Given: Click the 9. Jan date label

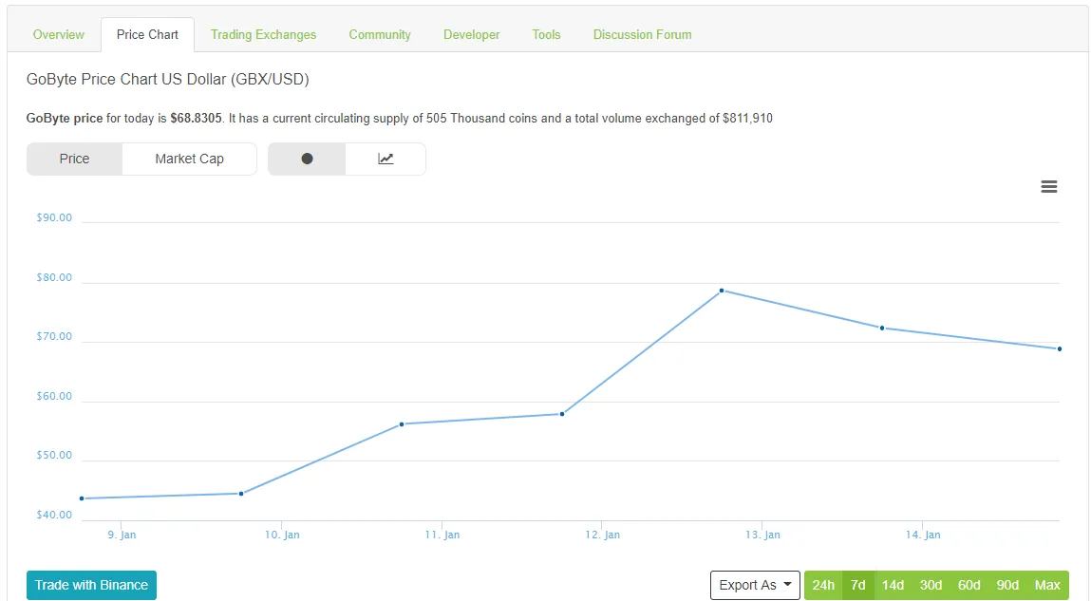Looking at the screenshot, I should (x=122, y=535).
